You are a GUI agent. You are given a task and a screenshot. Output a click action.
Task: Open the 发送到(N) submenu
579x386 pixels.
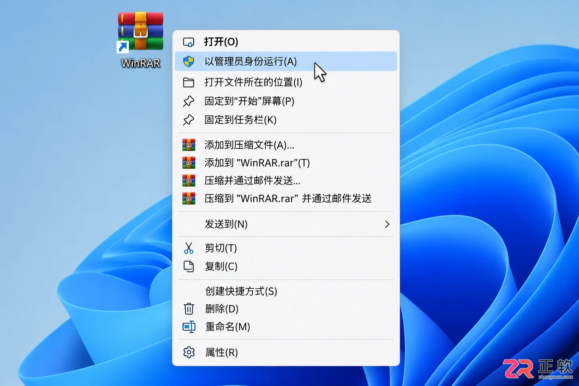tap(286, 224)
